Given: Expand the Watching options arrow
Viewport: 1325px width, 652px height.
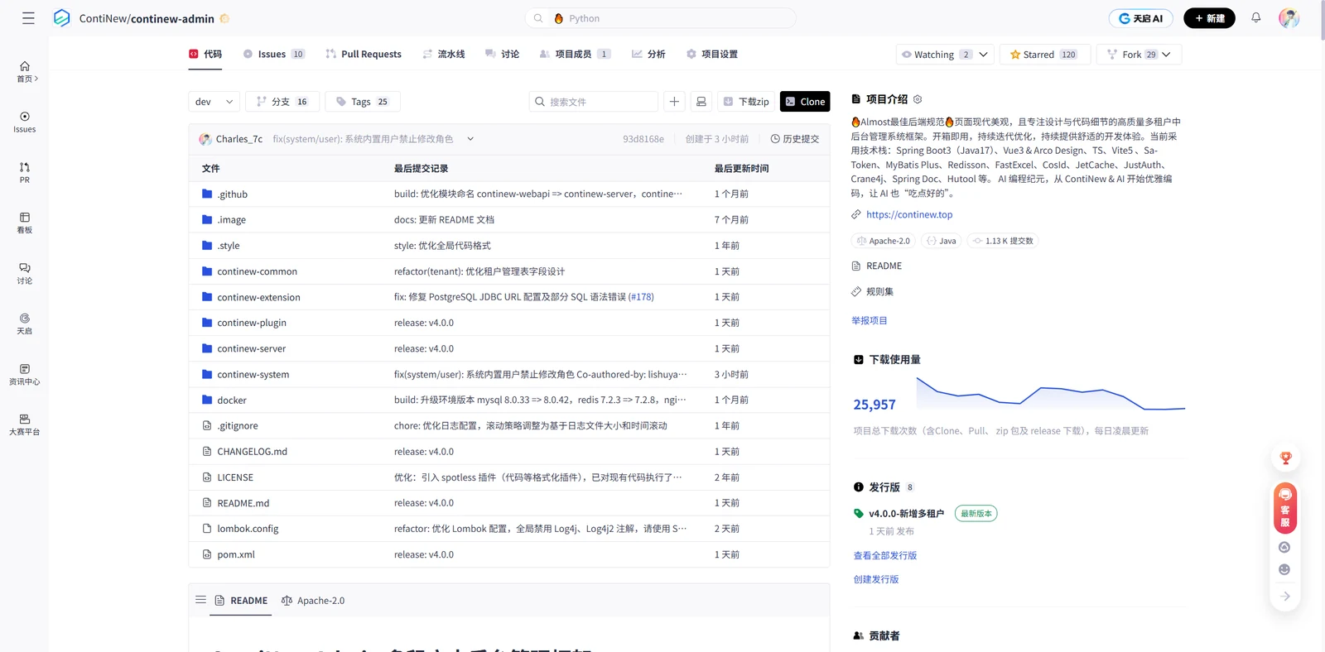Looking at the screenshot, I should 984,55.
